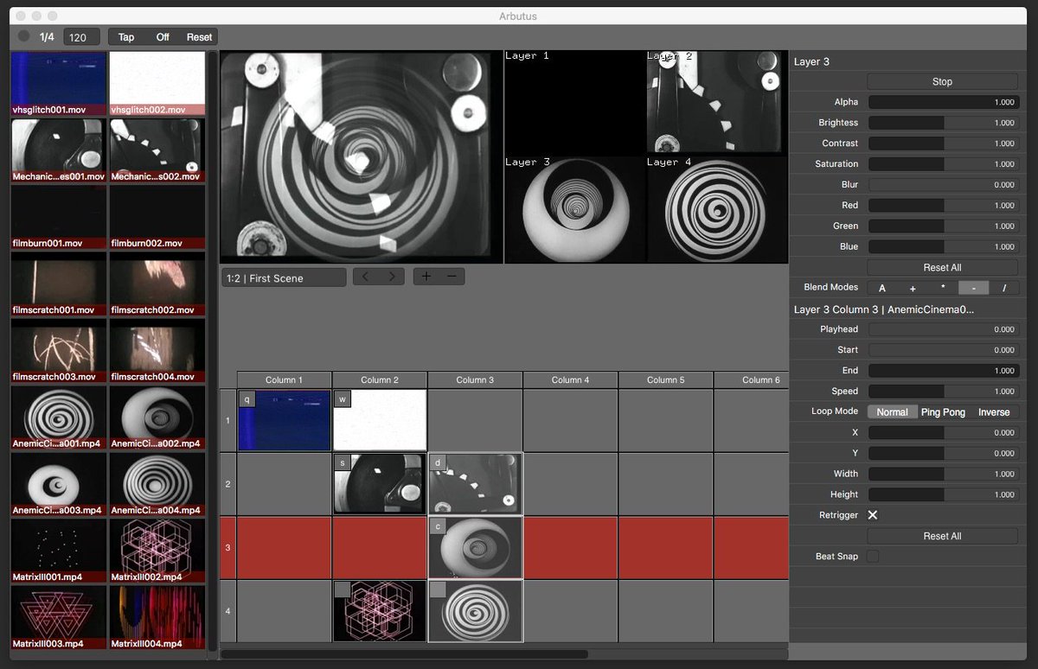Click the Playhead slider
This screenshot has width=1038, height=669.
click(943, 329)
